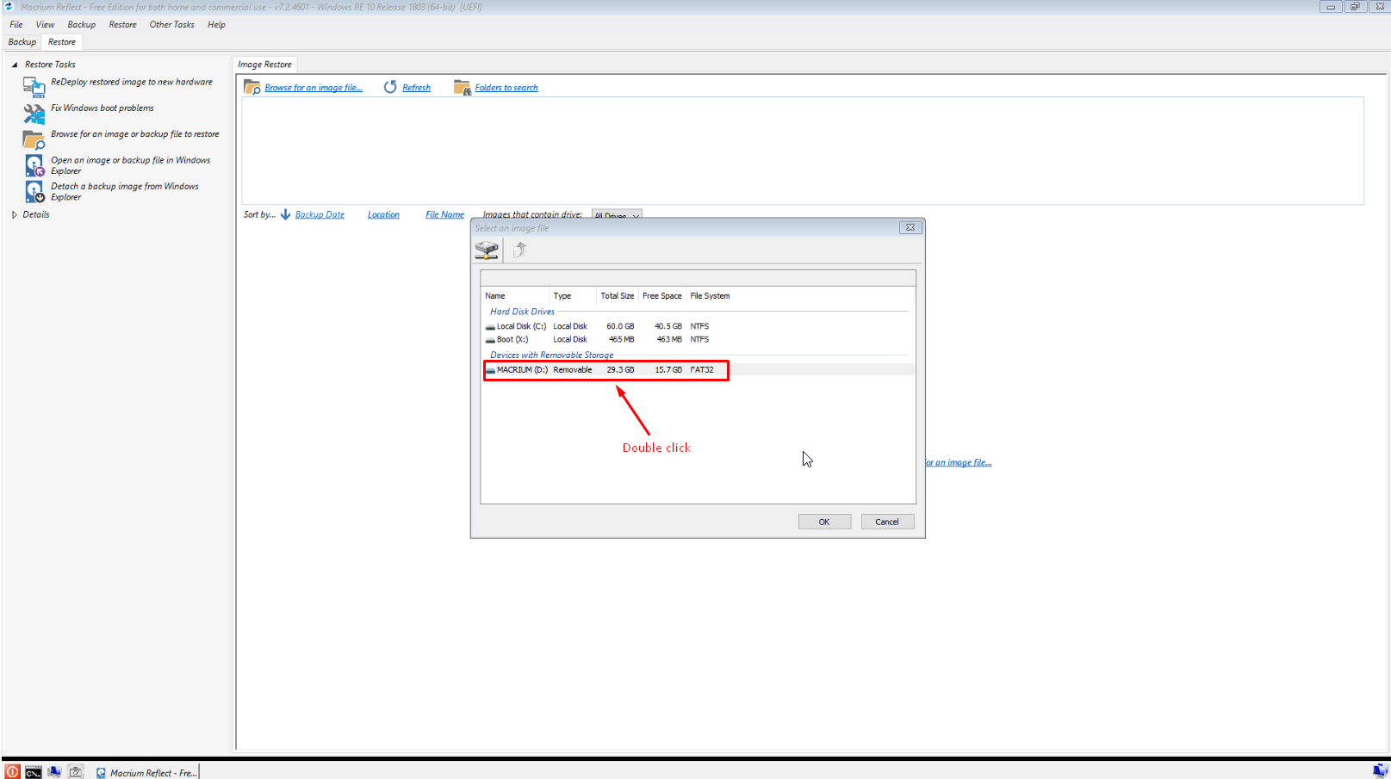Viewport: 1391px width, 779px height.
Task: Open the Backup menu in menu bar
Action: point(82,24)
